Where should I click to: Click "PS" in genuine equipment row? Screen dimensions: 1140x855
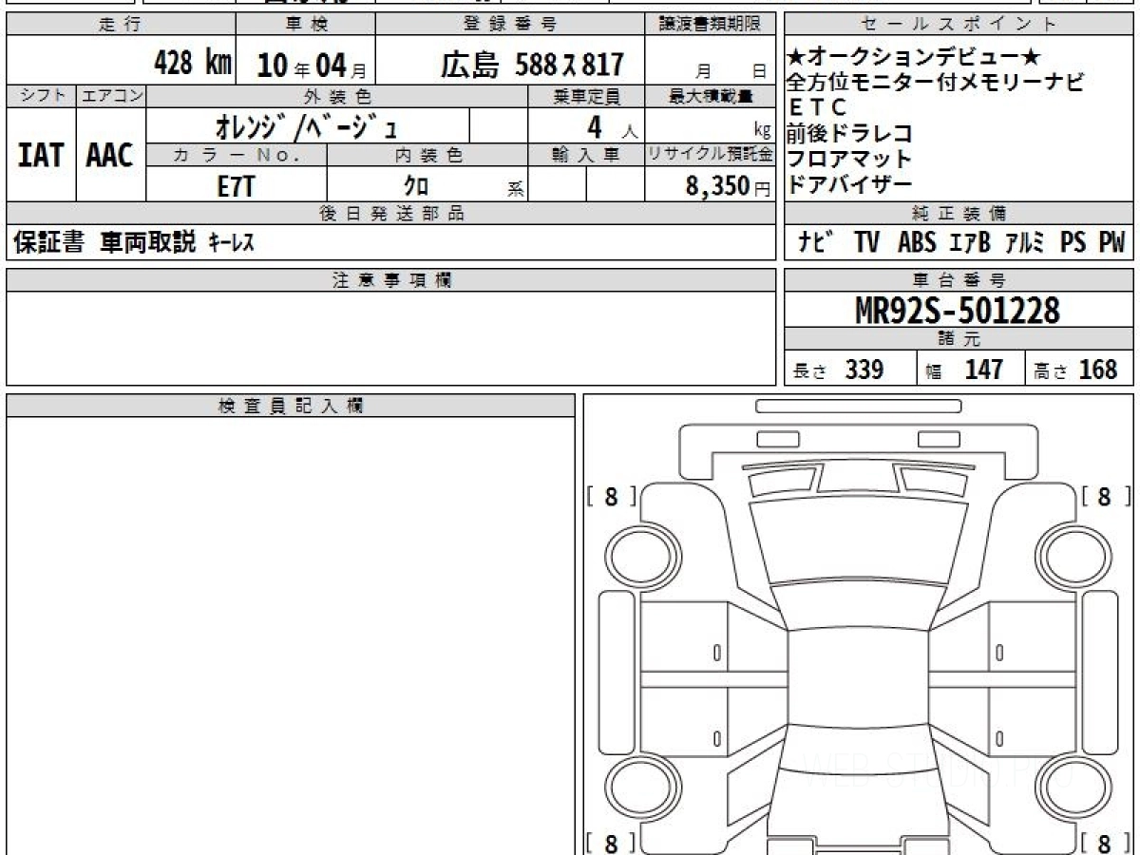1073,242
